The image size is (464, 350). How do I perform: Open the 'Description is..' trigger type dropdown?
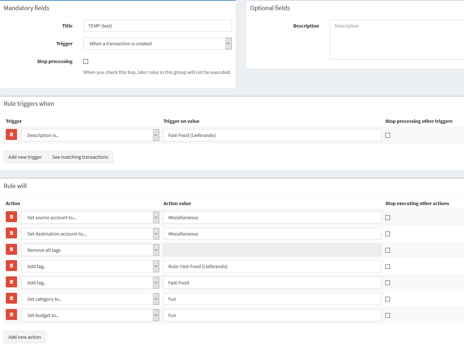click(156, 135)
